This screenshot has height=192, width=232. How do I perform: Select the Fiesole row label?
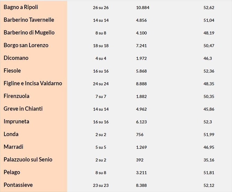coord(12,71)
